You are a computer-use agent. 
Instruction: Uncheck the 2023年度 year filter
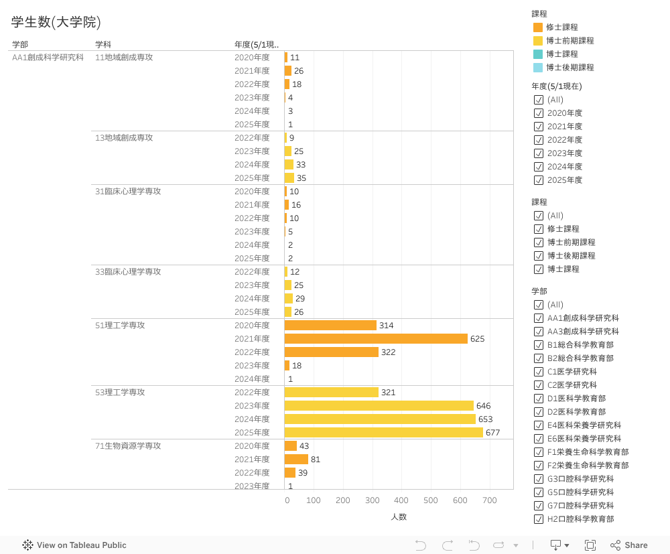539,153
